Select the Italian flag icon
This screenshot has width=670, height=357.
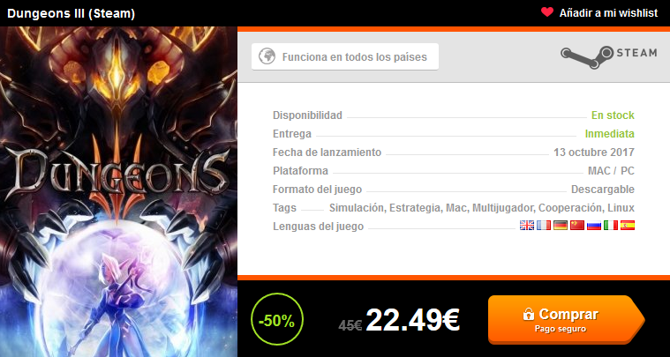pyautogui.click(x=611, y=225)
